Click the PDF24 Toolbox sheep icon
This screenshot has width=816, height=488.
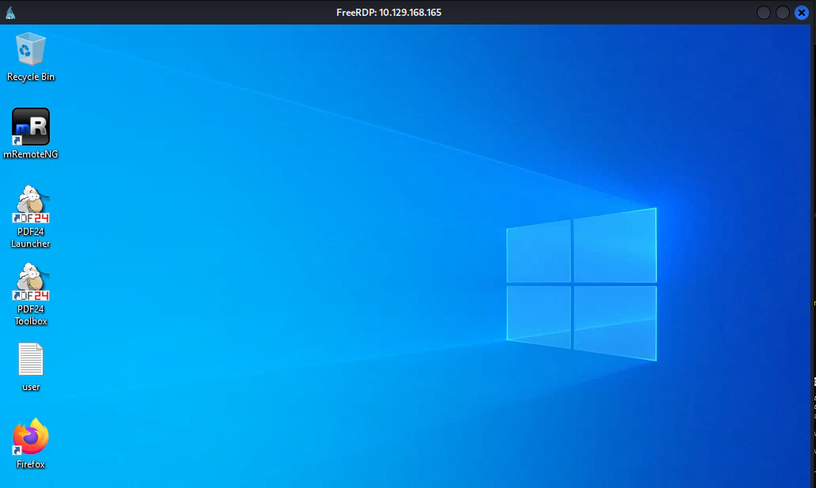pyautogui.click(x=31, y=282)
